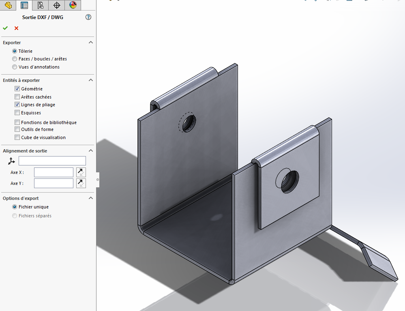Cancel export with the red X
The width and height of the screenshot is (405, 311).
coord(17,28)
